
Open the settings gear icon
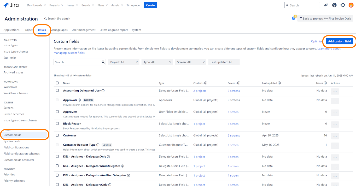[343, 5]
